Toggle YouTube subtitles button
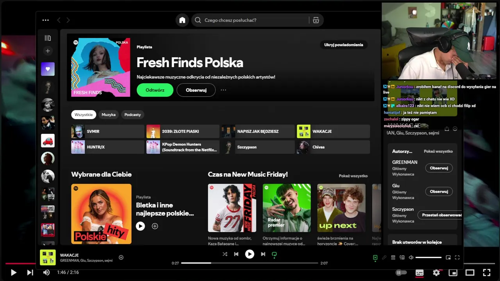This screenshot has height=281, width=500. coord(420,272)
